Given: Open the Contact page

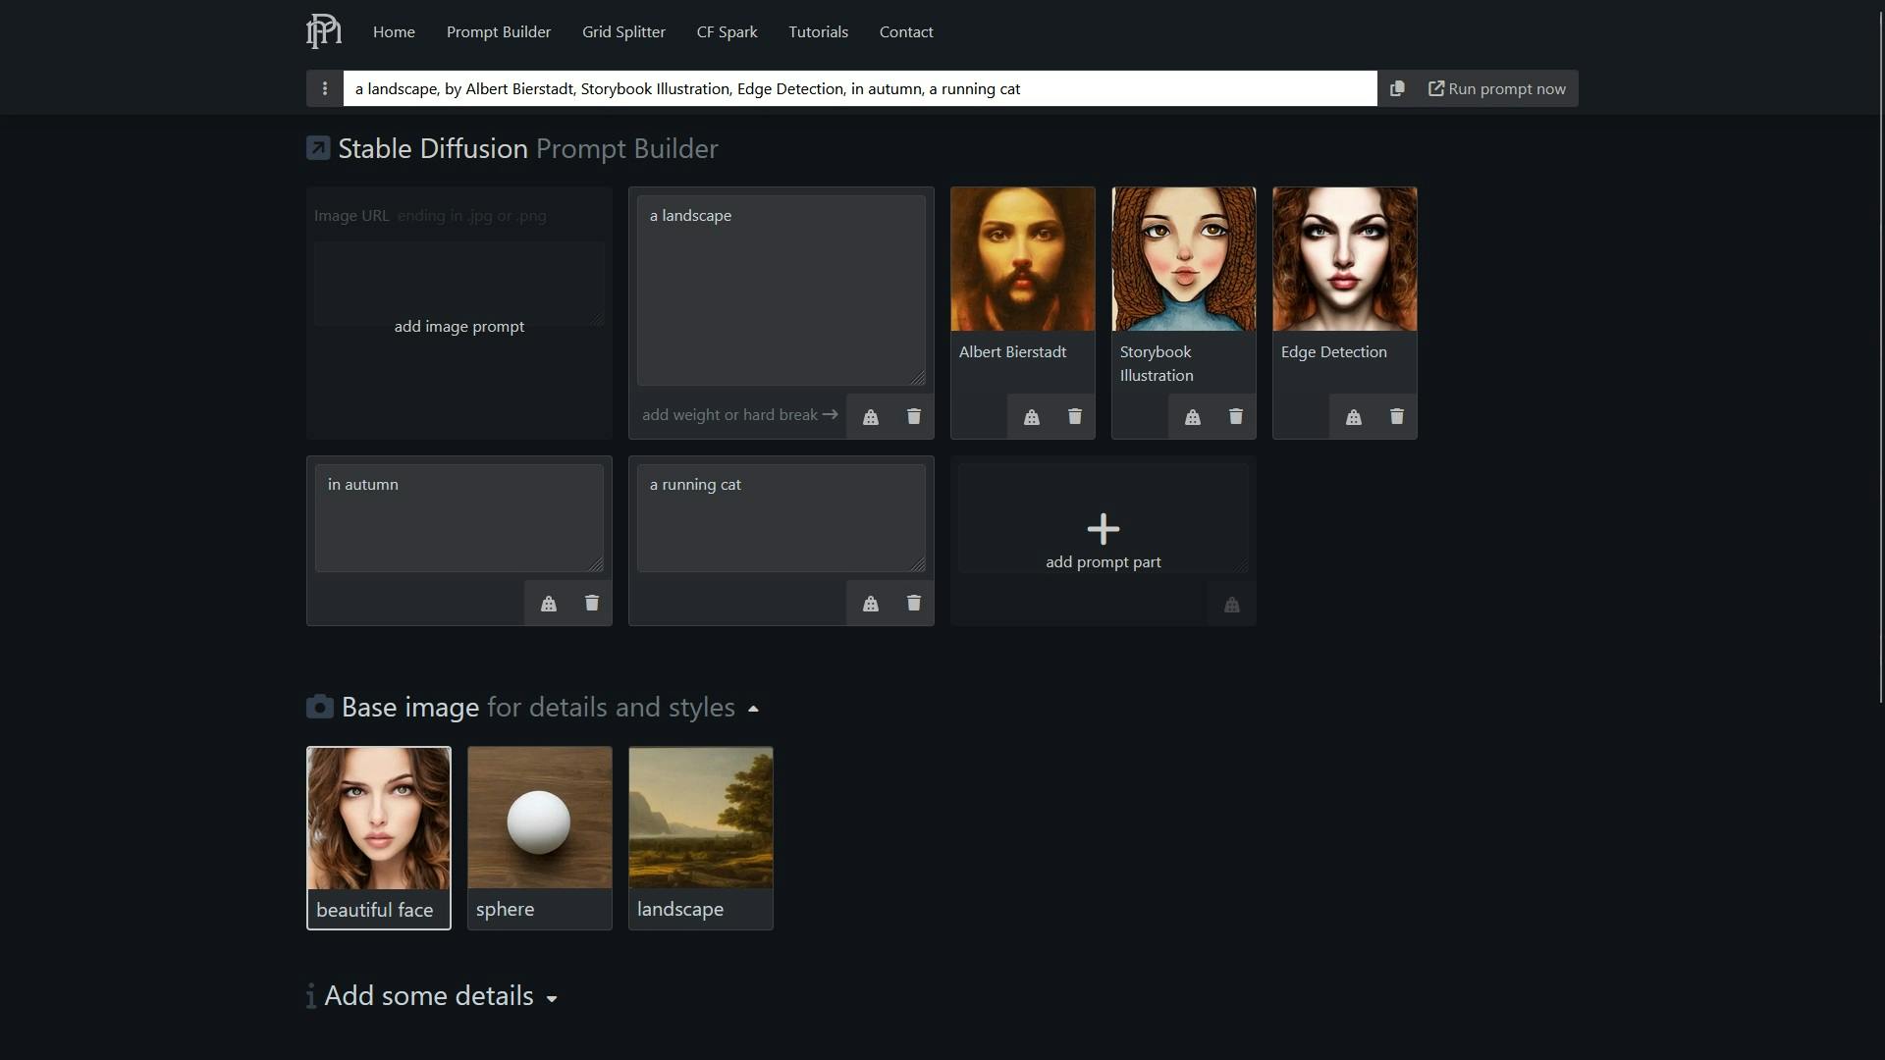Looking at the screenshot, I should point(905,31).
